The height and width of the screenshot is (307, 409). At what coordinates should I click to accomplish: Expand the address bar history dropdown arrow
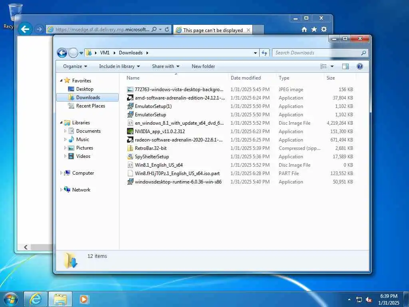tap(255, 53)
